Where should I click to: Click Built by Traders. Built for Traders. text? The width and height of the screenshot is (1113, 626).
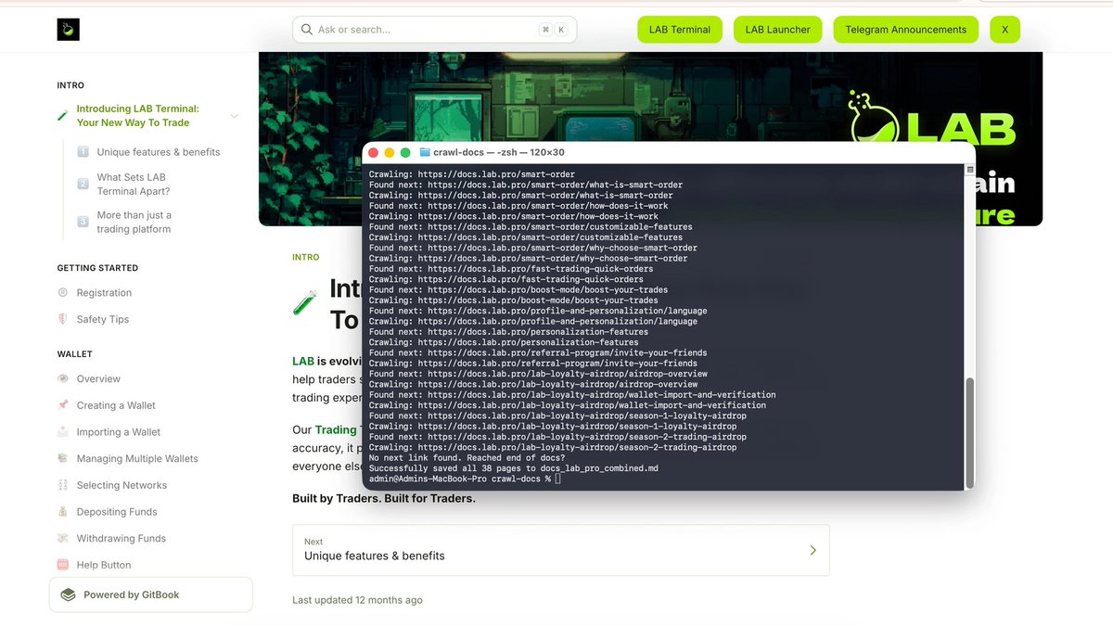[384, 498]
